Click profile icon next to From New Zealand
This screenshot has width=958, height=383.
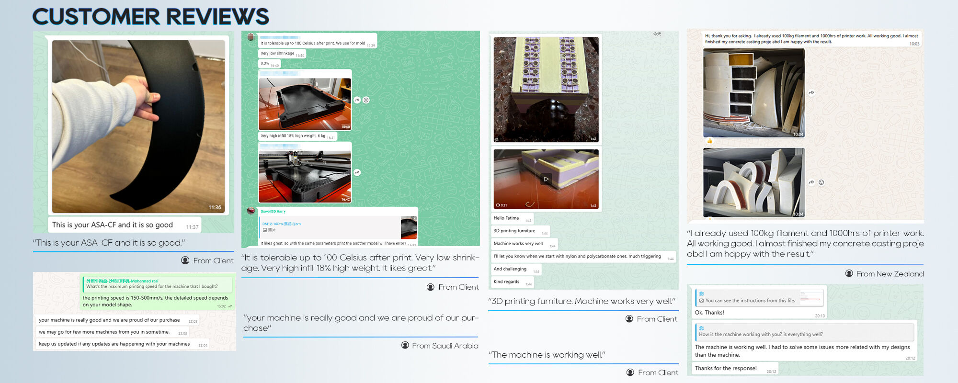point(849,273)
